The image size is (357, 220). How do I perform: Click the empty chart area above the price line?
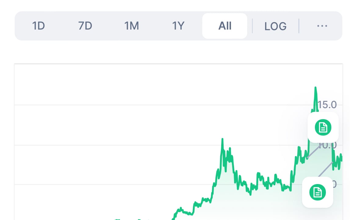click(122, 122)
